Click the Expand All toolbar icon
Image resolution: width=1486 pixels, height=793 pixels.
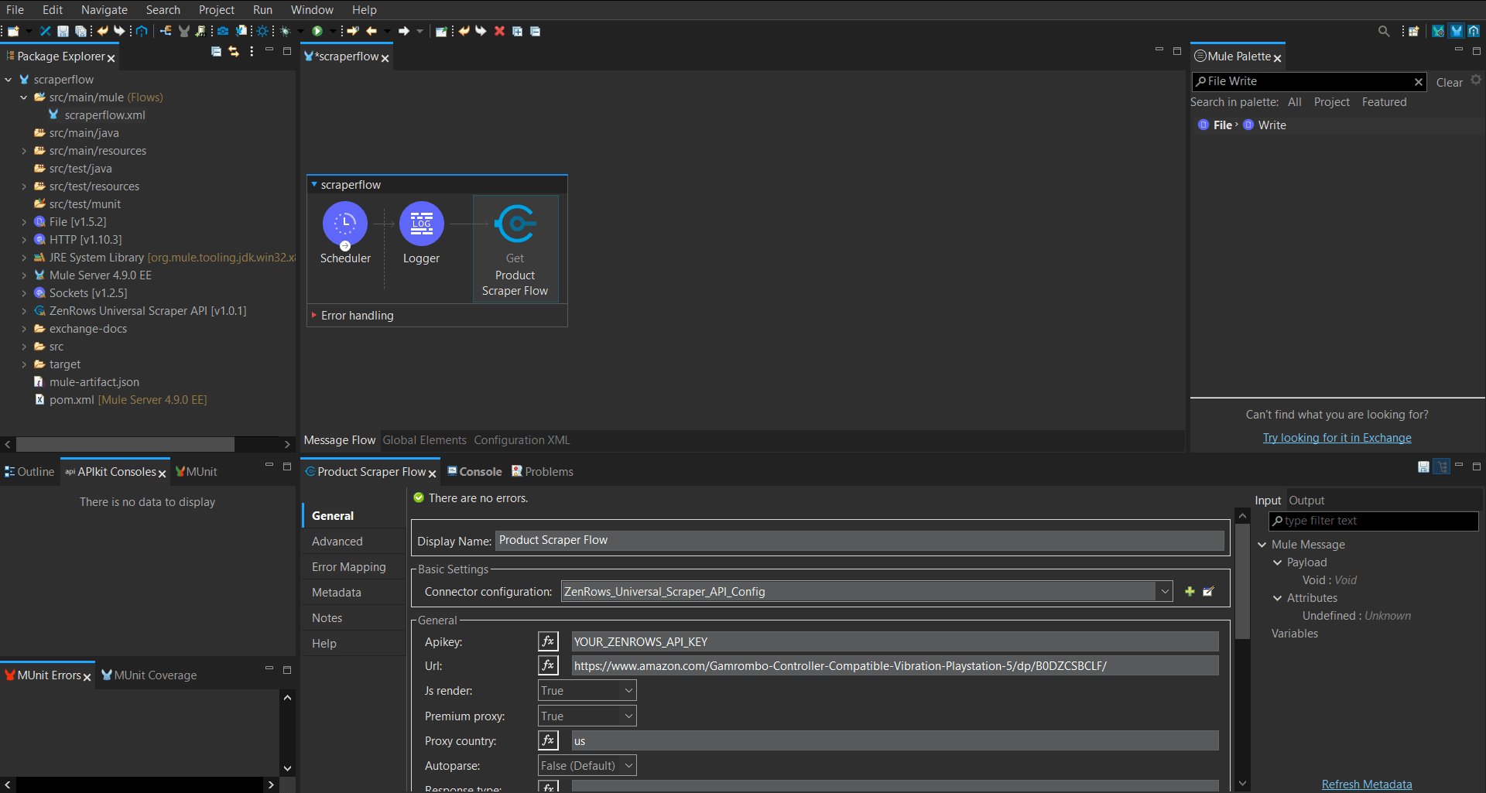(x=517, y=31)
